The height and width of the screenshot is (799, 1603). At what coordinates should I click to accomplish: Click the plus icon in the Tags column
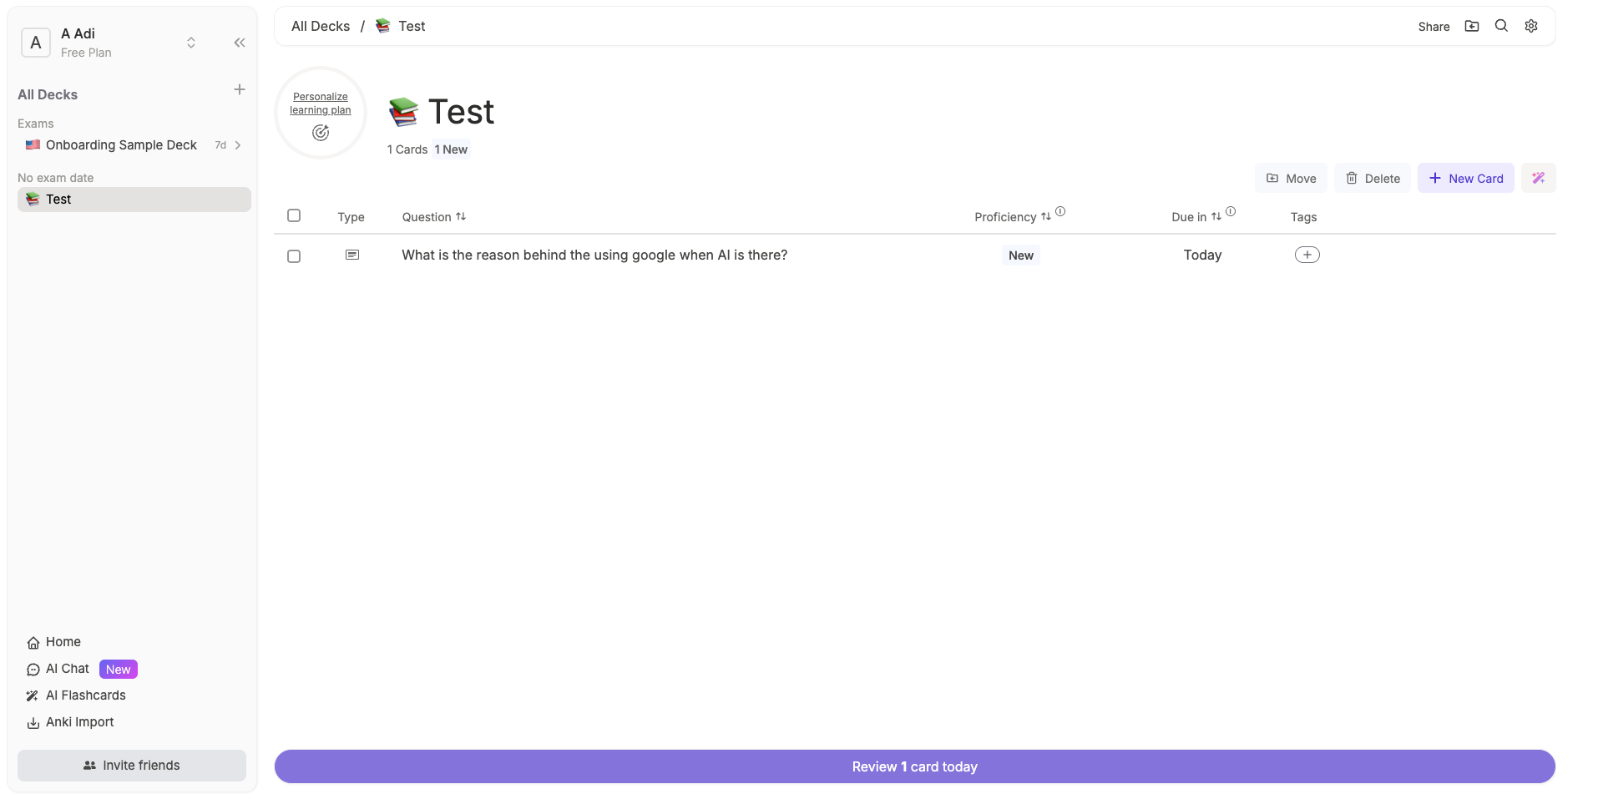(1307, 255)
